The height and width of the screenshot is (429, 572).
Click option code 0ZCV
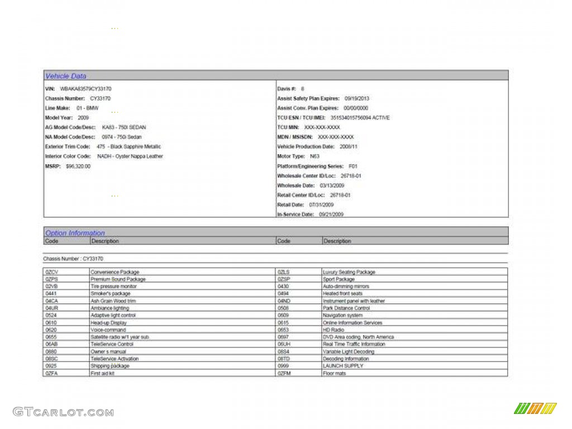click(x=52, y=272)
